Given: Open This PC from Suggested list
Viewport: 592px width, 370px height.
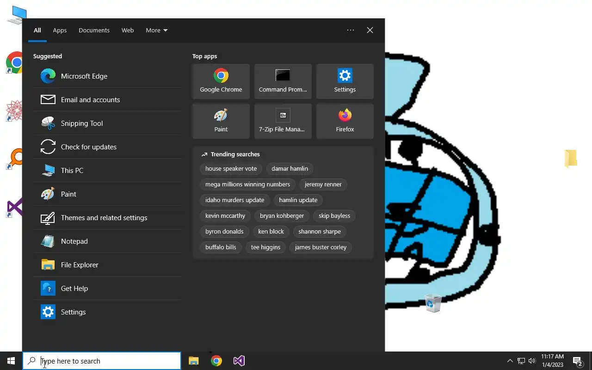Looking at the screenshot, I should tap(107, 171).
